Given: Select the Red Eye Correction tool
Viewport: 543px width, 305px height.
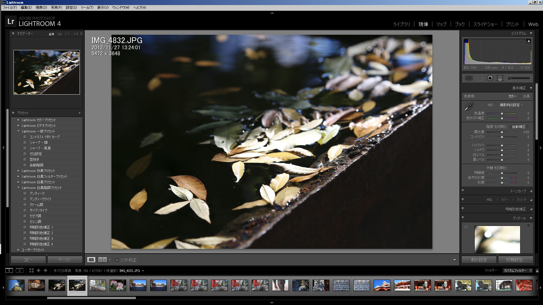Looking at the screenshot, I should click(490, 78).
